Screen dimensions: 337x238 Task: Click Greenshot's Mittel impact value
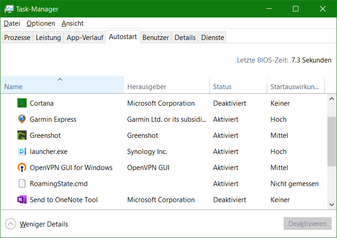279,136
